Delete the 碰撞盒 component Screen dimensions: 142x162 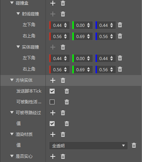point(63,3)
